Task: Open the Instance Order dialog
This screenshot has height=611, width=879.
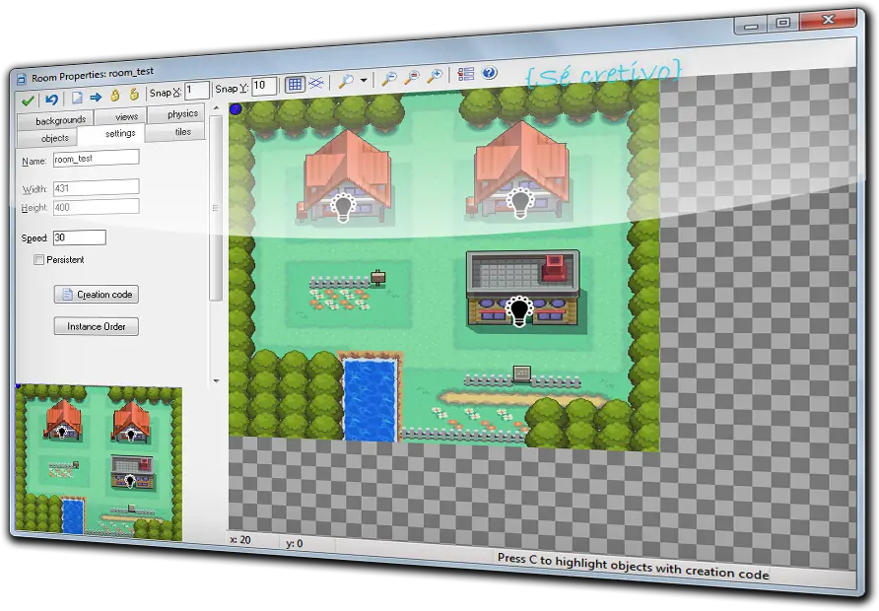Action: coord(97,326)
